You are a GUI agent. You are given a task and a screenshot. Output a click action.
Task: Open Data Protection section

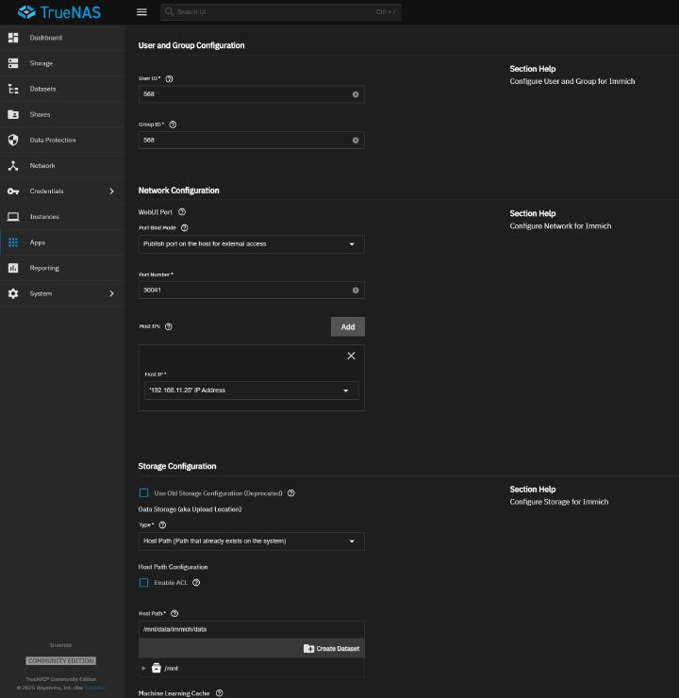pyautogui.click(x=62, y=140)
